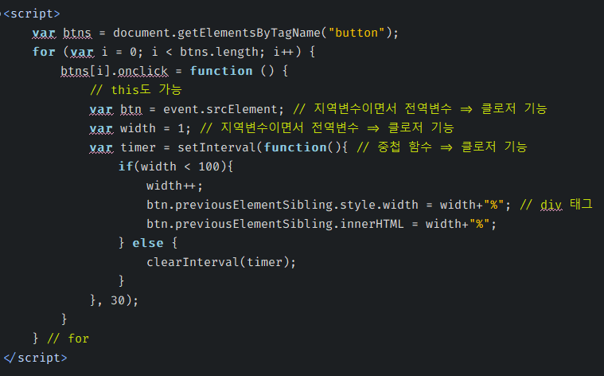Click the 'else' keyword
The image size is (604, 376).
(x=147, y=243)
